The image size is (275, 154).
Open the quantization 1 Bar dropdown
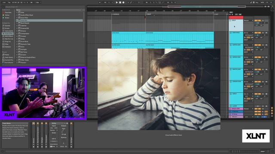click(38, 3)
